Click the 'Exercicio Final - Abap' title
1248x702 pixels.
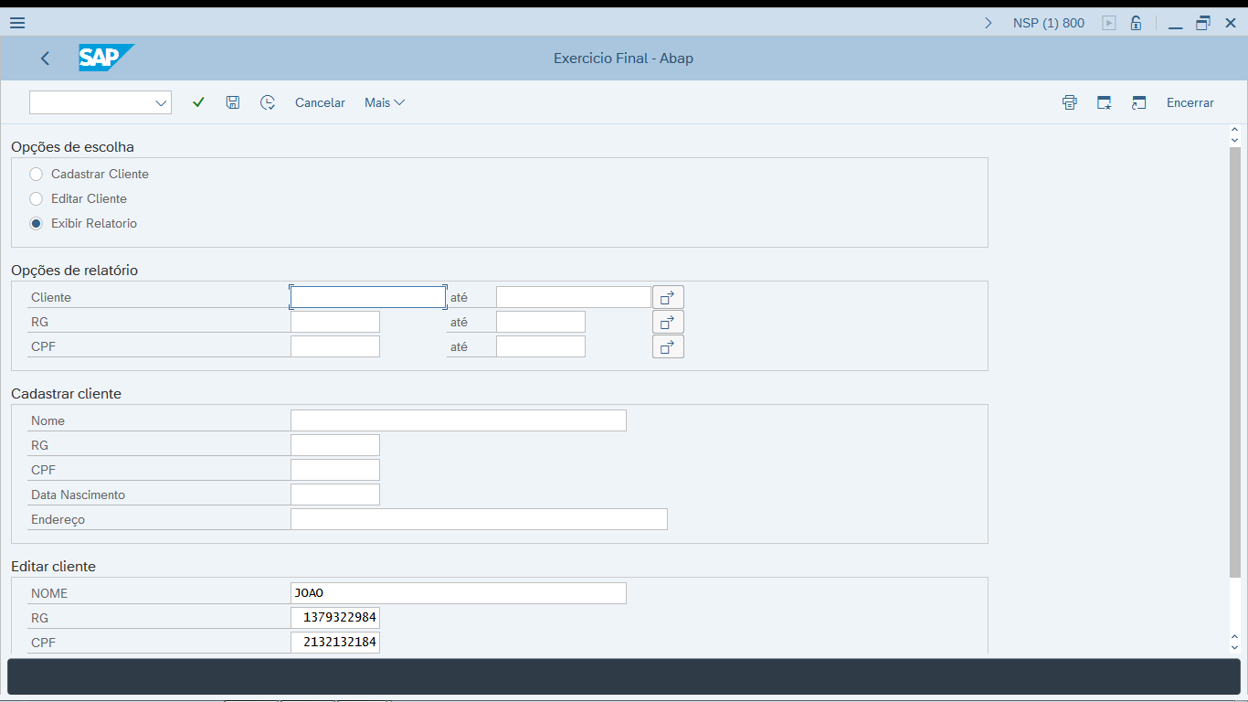(x=623, y=58)
